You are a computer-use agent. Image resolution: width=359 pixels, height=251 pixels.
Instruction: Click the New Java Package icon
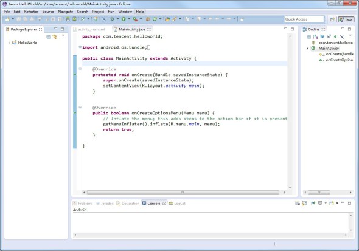click(x=148, y=19)
